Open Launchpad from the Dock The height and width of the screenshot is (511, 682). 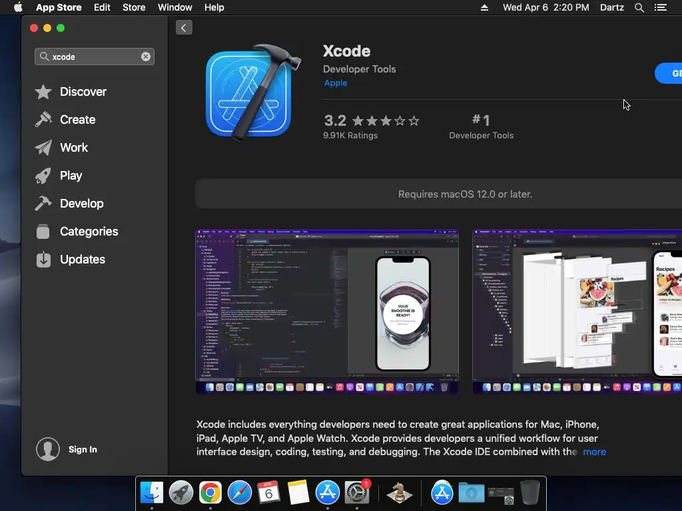click(181, 492)
